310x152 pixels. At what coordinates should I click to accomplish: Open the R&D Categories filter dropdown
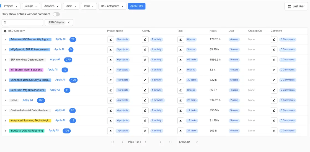coord(112,6)
